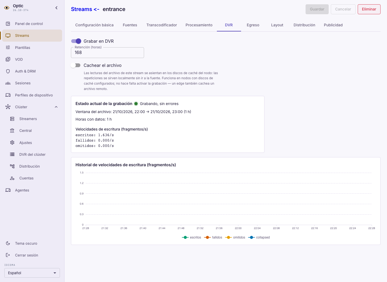
Task: Open Plantillas sliders icon
Action: pos(8,48)
